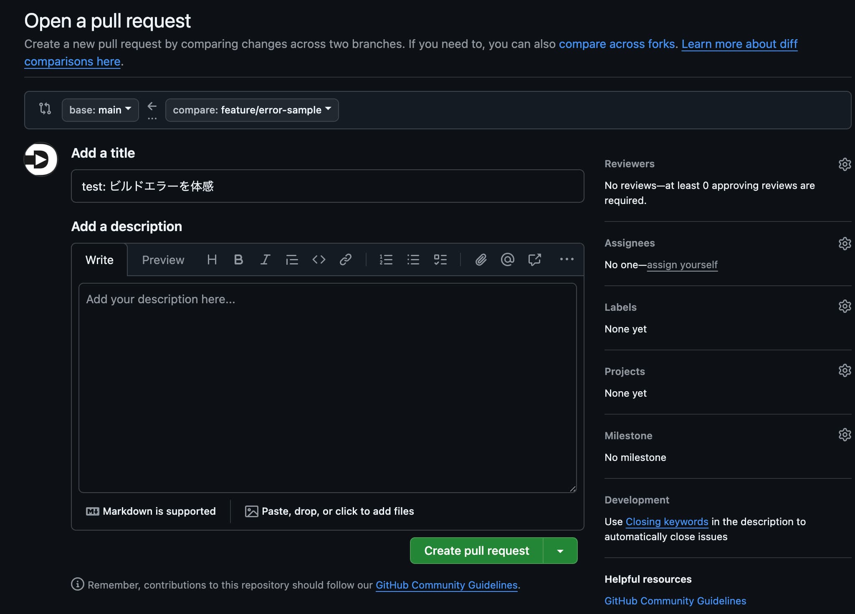Click the Development heading

pyautogui.click(x=637, y=500)
